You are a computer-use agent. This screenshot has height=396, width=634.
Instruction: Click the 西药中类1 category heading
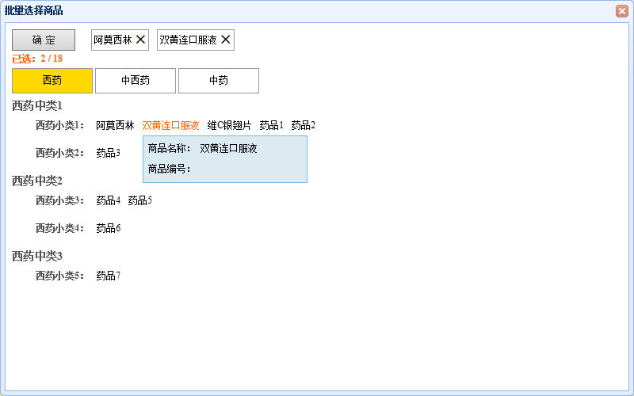36,105
